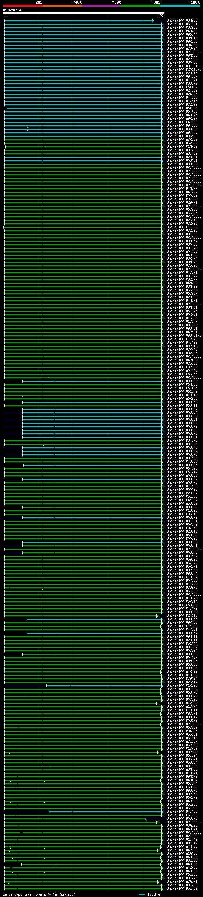The image size is (203, 897).
Task: Open the UniRef100_B8CEG2 entry
Action: tap(182, 444)
